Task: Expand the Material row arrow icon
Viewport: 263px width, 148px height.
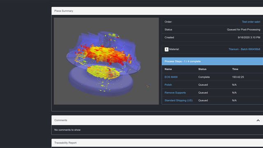Action: pyautogui.click(x=166, y=49)
